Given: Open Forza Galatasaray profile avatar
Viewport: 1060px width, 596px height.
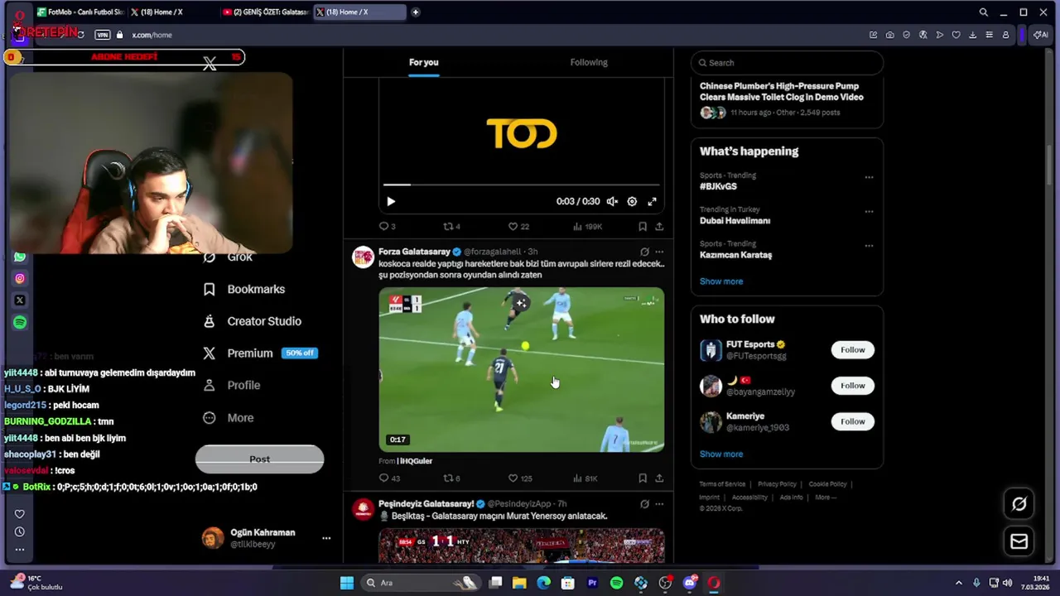Looking at the screenshot, I should [363, 257].
